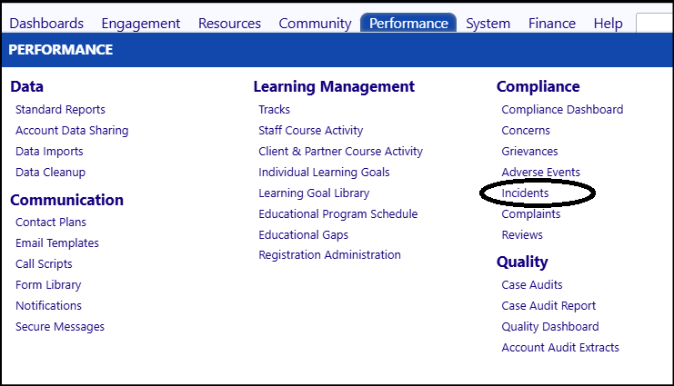Open the Incidents link under Compliance
Viewport: 674px width, 386px height.
(525, 193)
